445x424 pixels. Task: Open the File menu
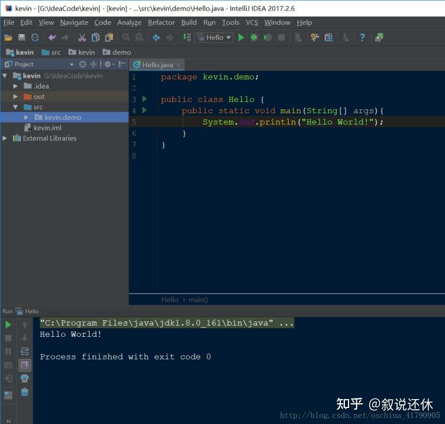click(8, 23)
